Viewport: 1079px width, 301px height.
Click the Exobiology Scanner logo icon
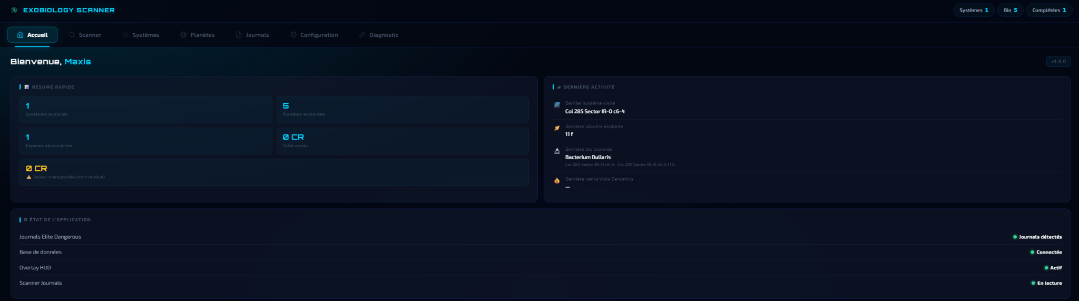[x=14, y=10]
